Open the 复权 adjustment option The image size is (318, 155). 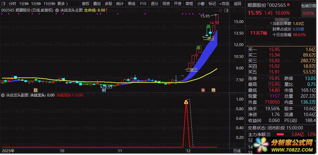click(86, 4)
